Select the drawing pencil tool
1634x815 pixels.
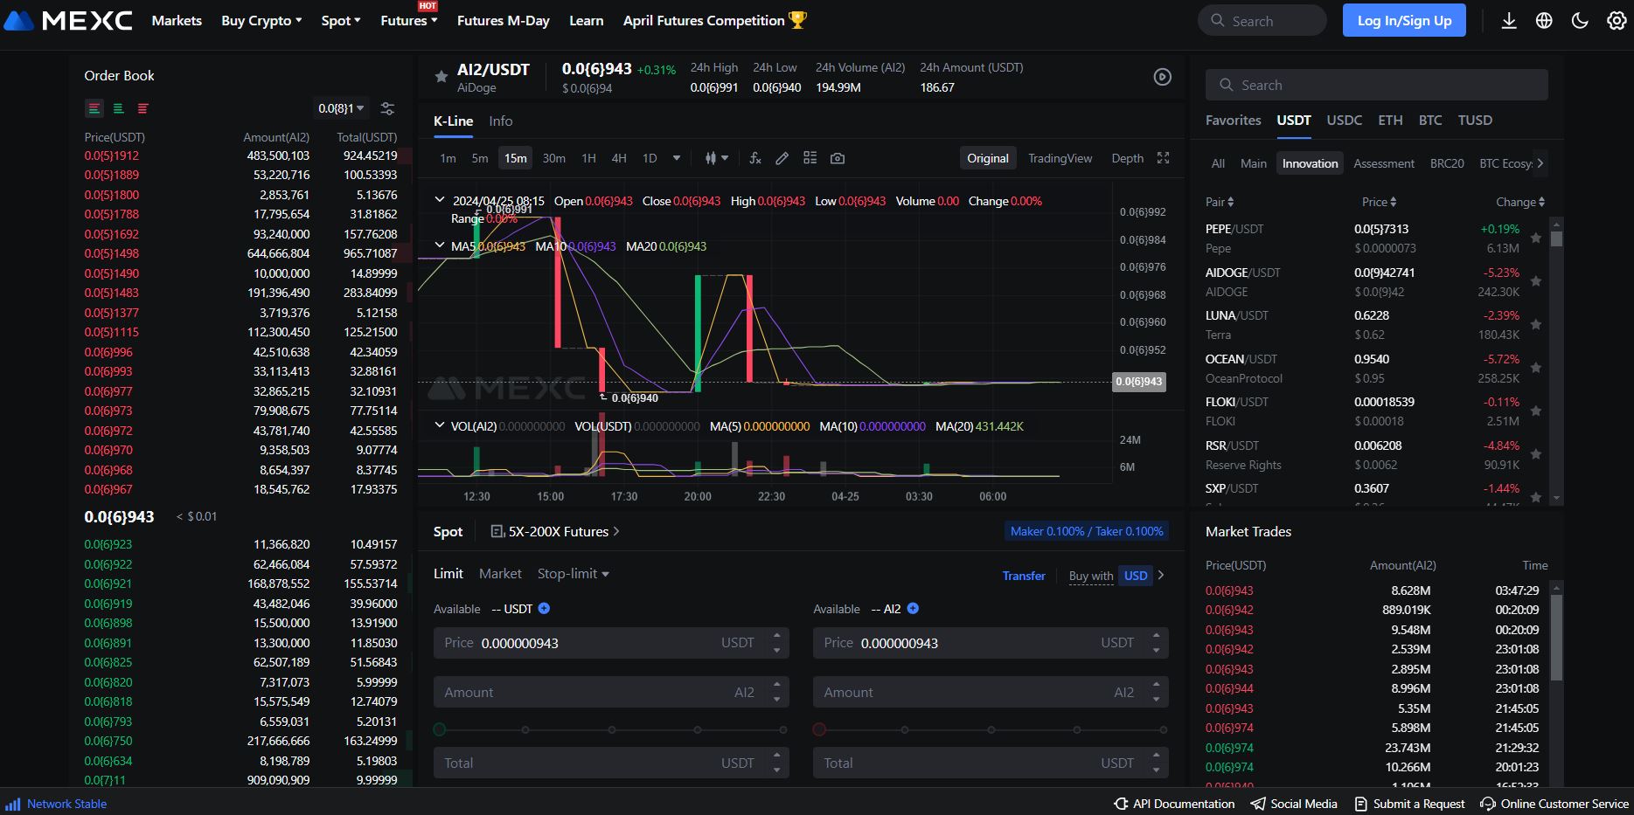[x=782, y=158]
